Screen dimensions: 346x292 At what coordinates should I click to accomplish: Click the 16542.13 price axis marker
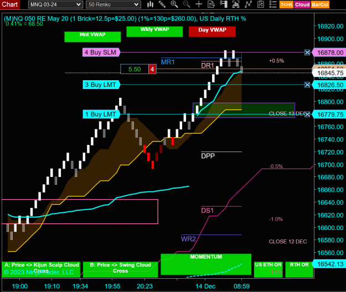pos(330,264)
